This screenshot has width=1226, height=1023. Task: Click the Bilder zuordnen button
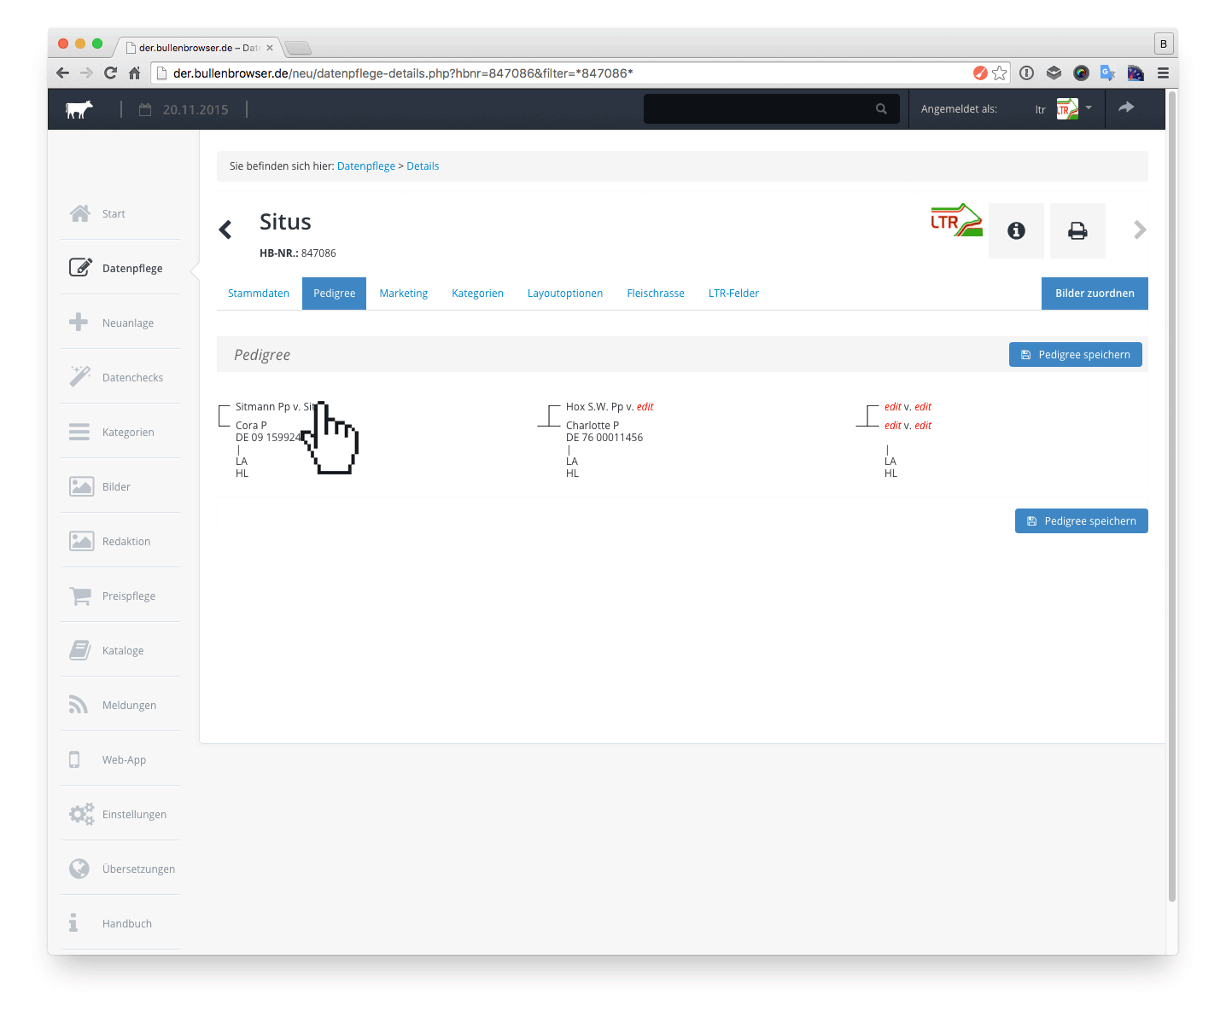tap(1094, 294)
